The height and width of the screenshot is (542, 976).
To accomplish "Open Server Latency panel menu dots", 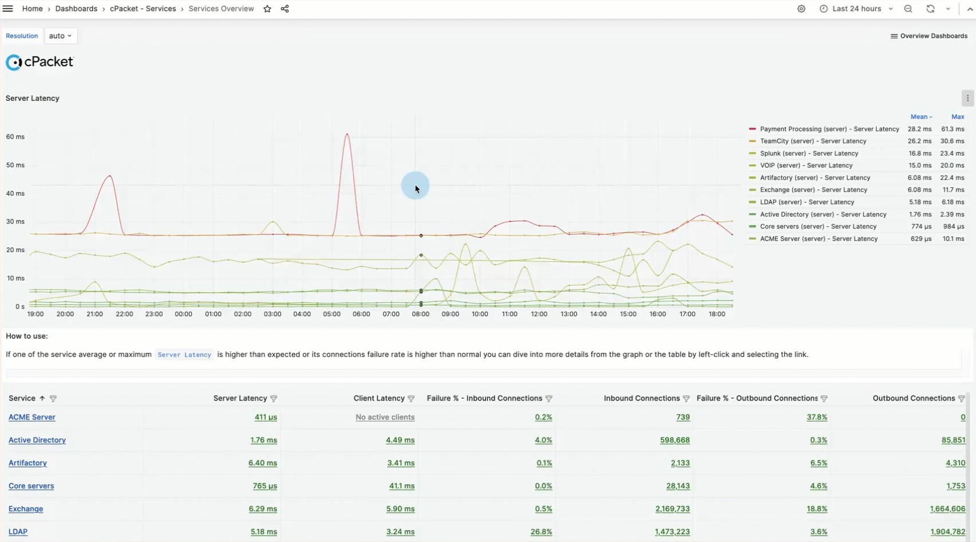I will pos(967,98).
